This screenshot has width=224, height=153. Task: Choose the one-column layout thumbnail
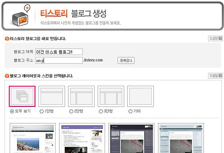tap(52, 96)
